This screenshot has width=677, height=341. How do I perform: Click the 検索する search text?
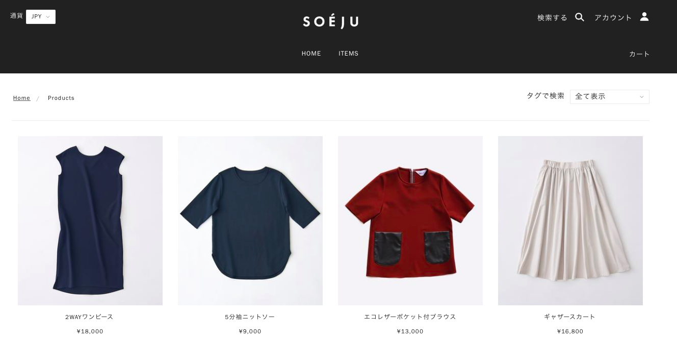click(x=552, y=17)
